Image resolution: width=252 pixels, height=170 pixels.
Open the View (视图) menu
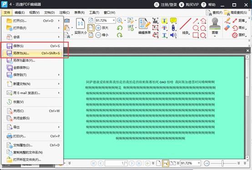click(x=35, y=13)
